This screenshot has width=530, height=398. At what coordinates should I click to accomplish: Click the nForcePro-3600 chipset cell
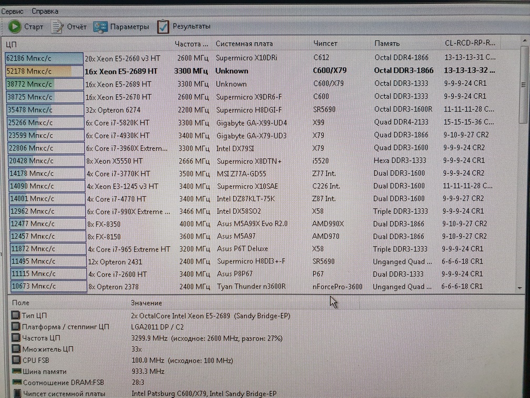click(338, 287)
